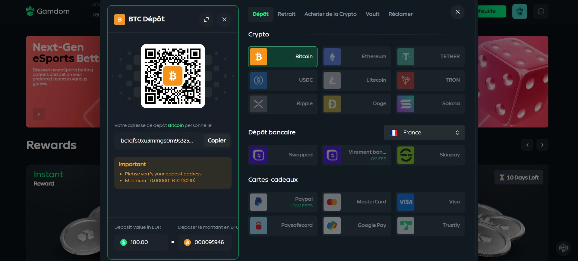Select Litecoin crypto deposit

[x=356, y=80]
